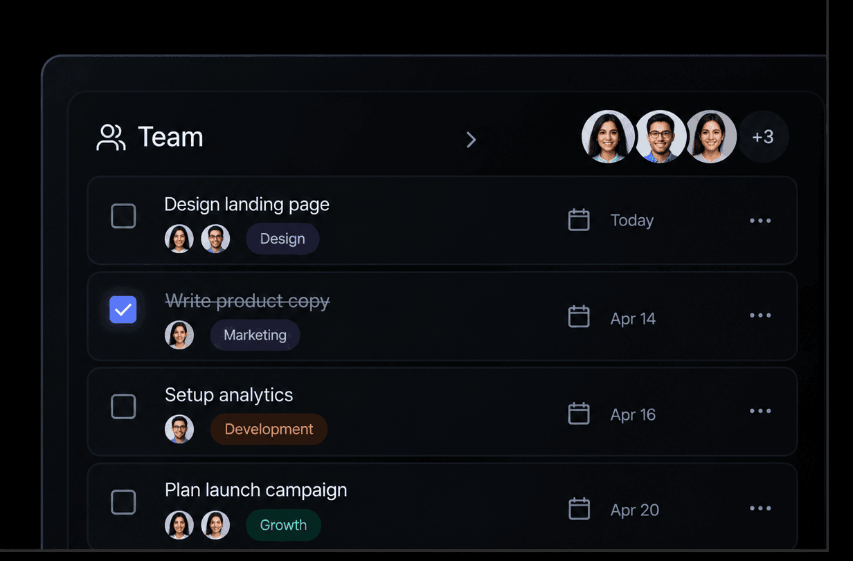Open the Write product copy task title
This screenshot has height=561, width=853.
tap(247, 301)
